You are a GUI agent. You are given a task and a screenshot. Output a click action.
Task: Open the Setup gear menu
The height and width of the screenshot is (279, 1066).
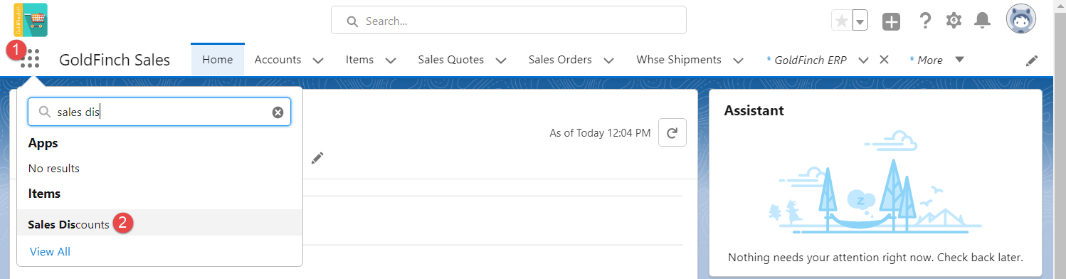954,21
